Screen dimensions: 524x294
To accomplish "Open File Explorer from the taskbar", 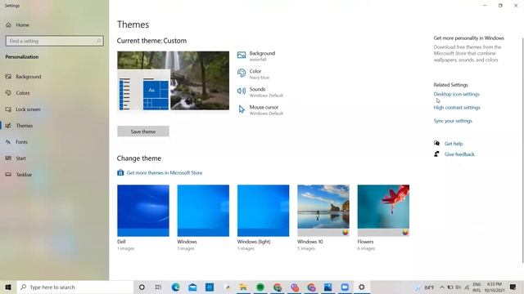I will coord(243,287).
